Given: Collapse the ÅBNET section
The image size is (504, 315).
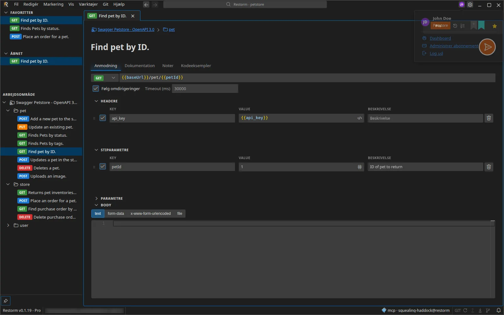Looking at the screenshot, I should pyautogui.click(x=6, y=54).
